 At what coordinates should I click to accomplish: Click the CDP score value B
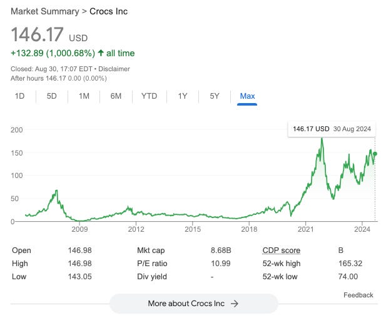(341, 251)
